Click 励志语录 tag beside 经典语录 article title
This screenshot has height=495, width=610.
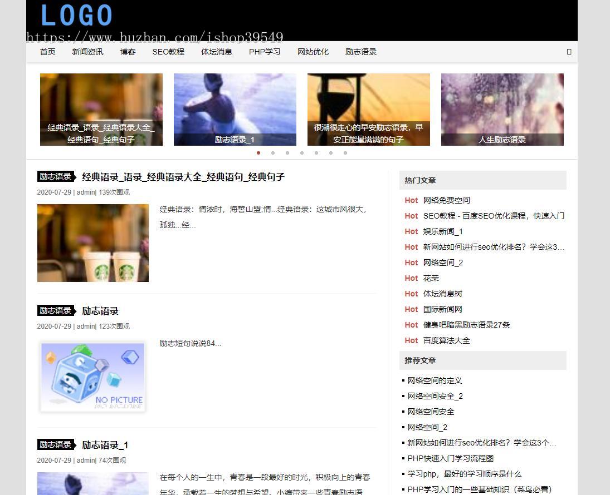[x=57, y=176]
